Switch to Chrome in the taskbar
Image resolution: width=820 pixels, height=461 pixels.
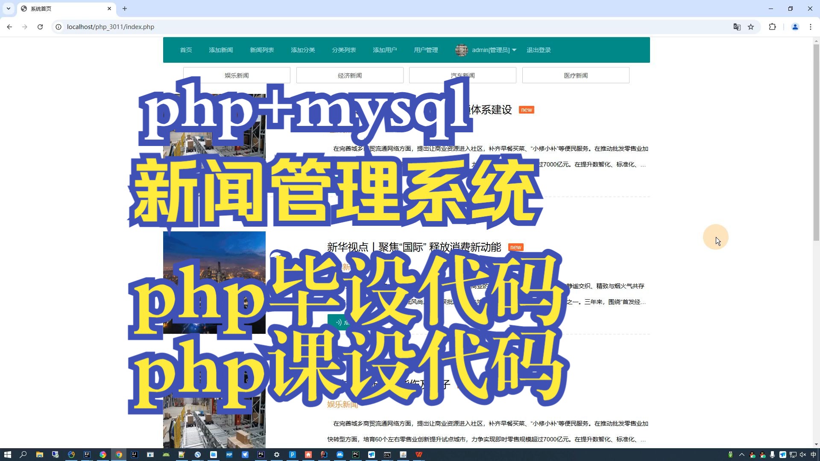[x=119, y=455]
